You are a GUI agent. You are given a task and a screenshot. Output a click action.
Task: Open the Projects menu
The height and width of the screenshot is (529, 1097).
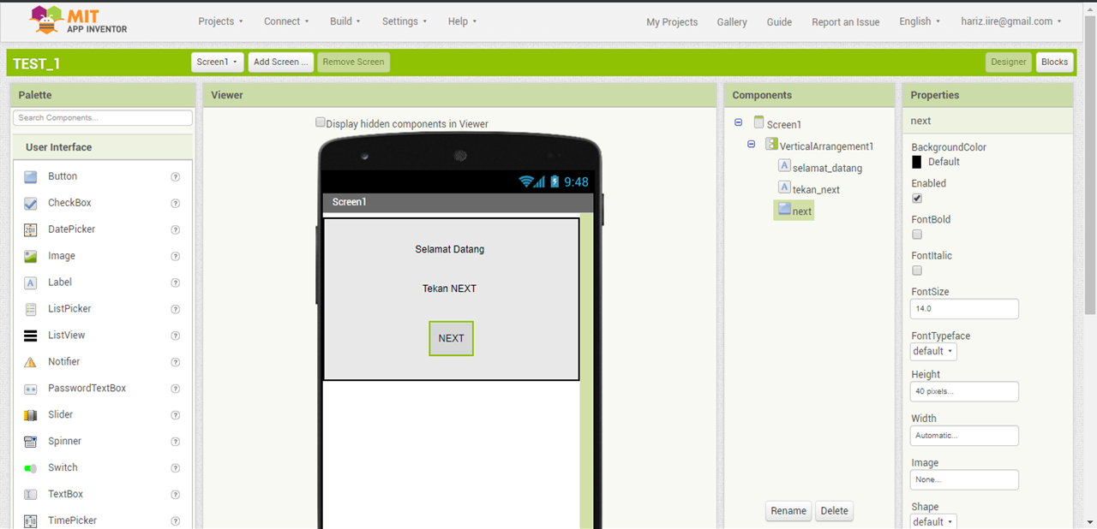click(x=220, y=21)
